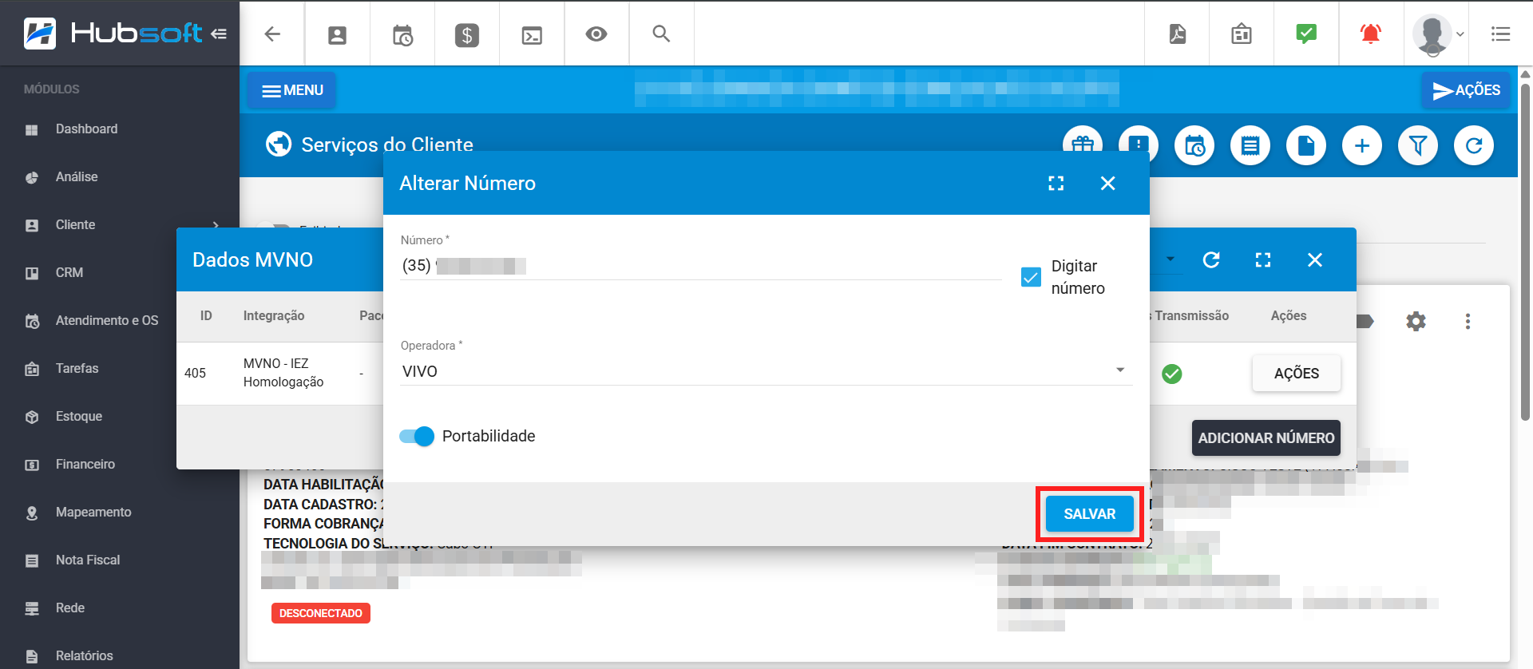This screenshot has height=669, width=1533.
Task: Open the search magnifier in top toolbar
Action: point(661,34)
